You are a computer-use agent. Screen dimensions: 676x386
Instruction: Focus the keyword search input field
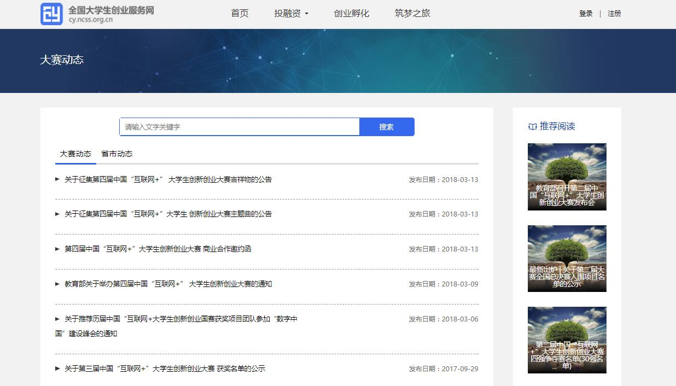(240, 127)
